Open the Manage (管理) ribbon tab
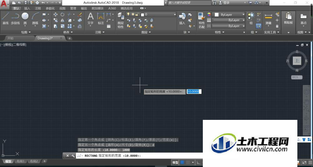The image size is (313, 167). pos(73,8)
